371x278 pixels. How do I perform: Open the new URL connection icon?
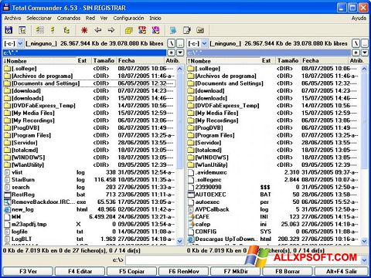click(155, 30)
